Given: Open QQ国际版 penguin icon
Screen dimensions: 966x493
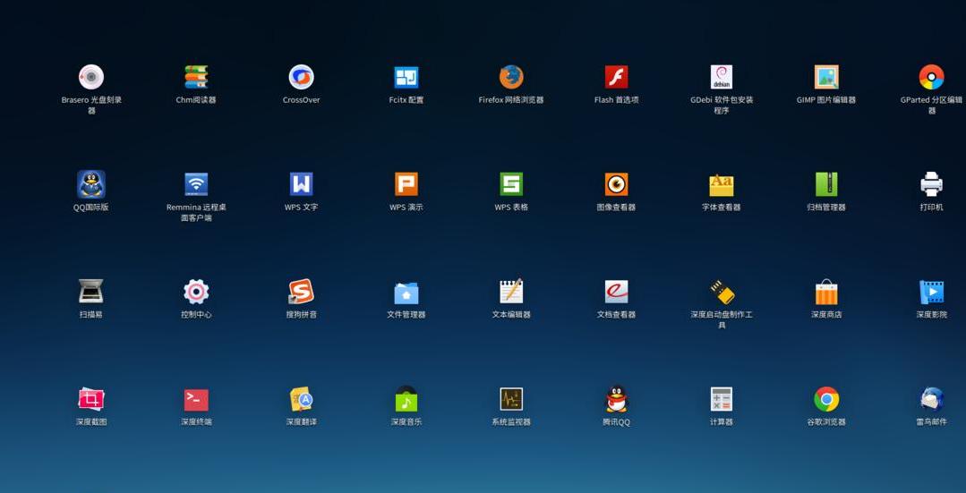Looking at the screenshot, I should (91, 184).
